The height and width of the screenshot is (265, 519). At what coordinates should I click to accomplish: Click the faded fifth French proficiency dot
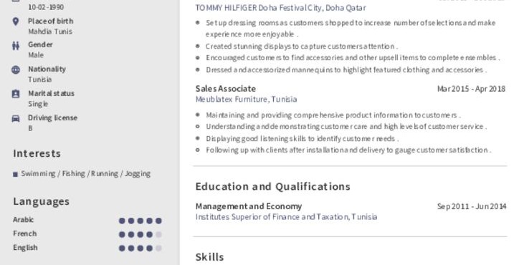(159, 235)
